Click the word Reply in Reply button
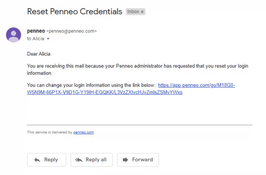 click(51, 160)
